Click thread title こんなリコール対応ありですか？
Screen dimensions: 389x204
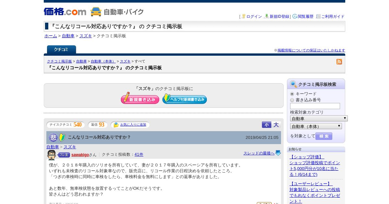[99, 137]
